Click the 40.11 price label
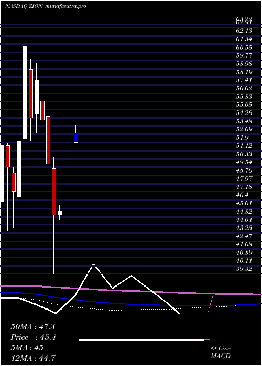 [244, 260]
